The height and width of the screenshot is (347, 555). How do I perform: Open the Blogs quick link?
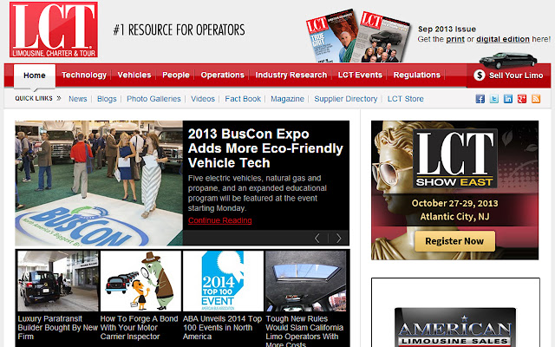click(x=107, y=99)
